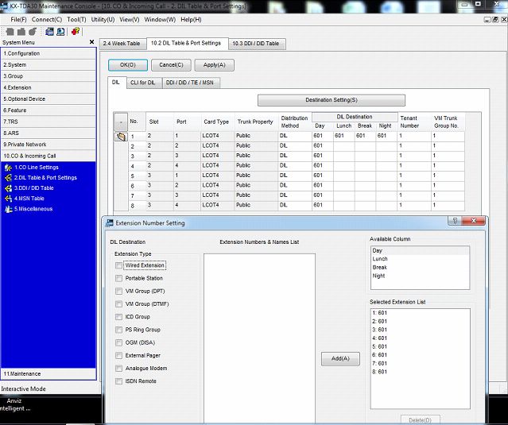Click the Apply(A) button

tap(214, 65)
